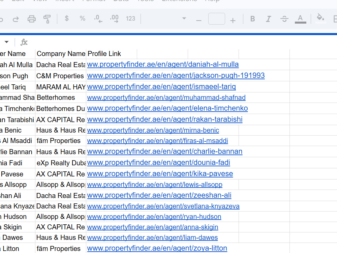
Task: Open the font family dropdown arrow
Action: 184,18
